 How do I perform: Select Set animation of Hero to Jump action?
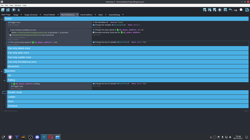(x=108, y=22)
